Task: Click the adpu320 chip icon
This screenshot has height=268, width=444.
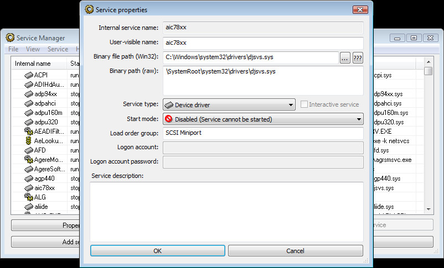Action: 29,122
